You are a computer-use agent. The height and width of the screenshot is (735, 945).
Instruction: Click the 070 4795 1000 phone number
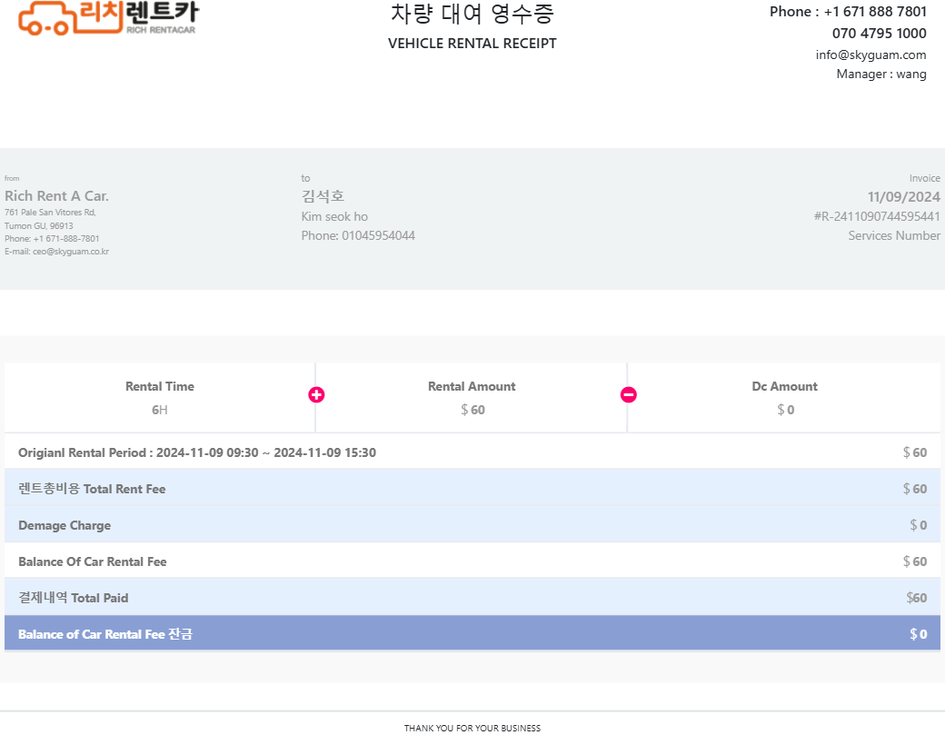coord(879,34)
